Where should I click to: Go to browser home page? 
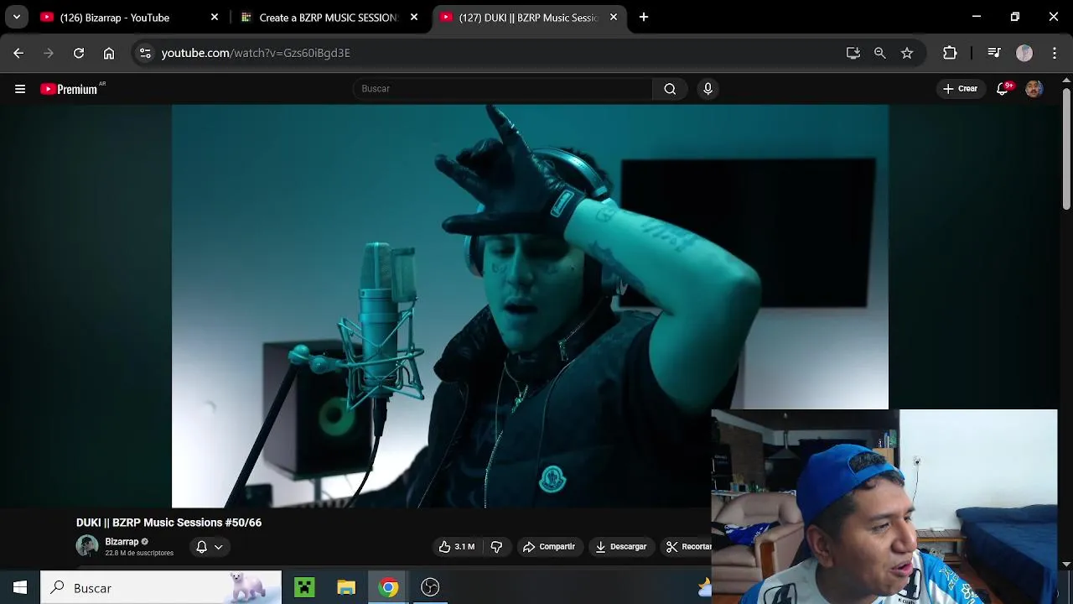tap(109, 53)
